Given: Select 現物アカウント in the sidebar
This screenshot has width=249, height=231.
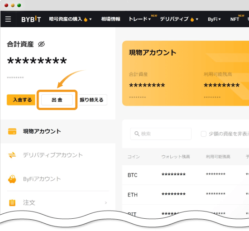Looking at the screenshot, I should point(58,131).
